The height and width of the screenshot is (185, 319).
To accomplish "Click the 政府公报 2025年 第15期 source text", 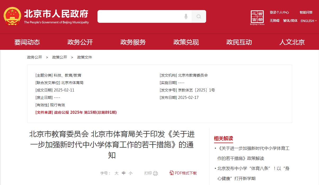I will coord(85,112).
